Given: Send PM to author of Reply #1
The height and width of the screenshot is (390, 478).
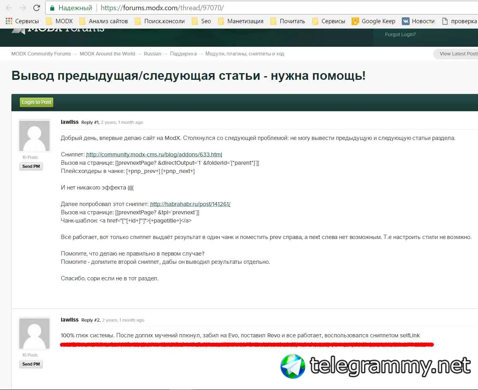Looking at the screenshot, I should (x=31, y=166).
